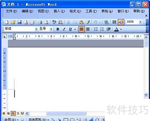Click the vertical scrollbar up arrow
Screen dimensions: 150x121
[x=146, y=37]
